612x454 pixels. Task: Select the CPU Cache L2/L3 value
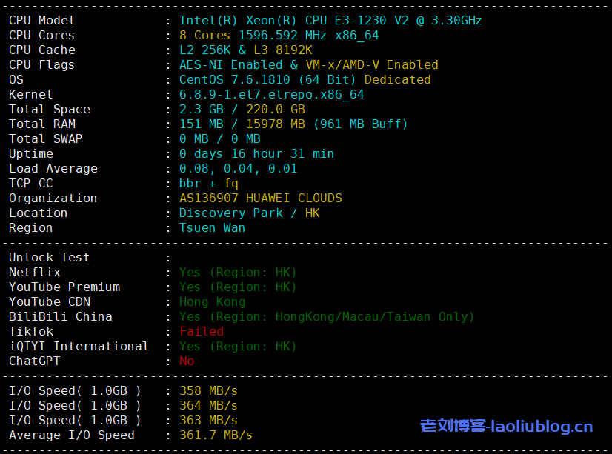coord(245,50)
